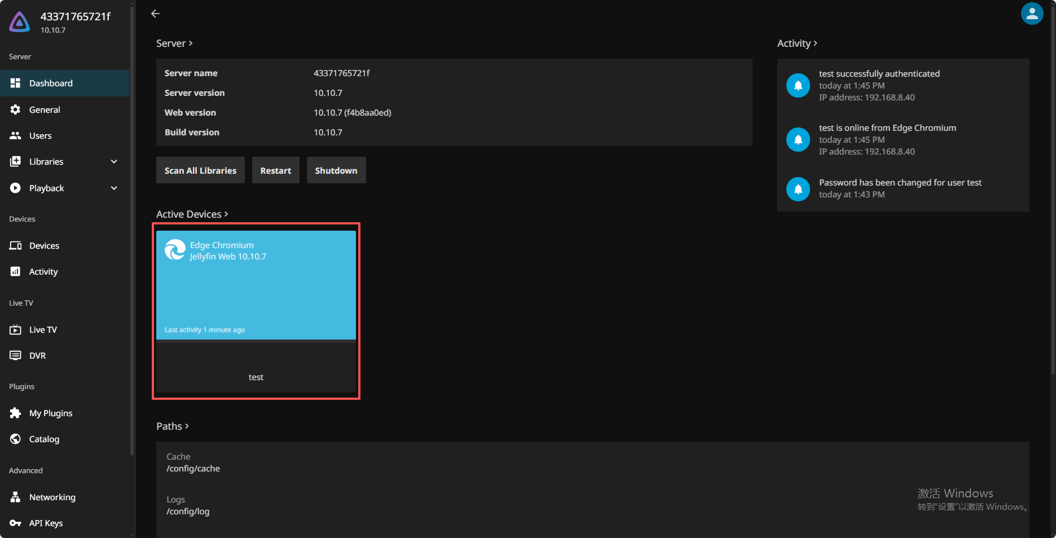Click Scan All Libraries button
Viewport: 1056px width, 538px height.
click(200, 170)
